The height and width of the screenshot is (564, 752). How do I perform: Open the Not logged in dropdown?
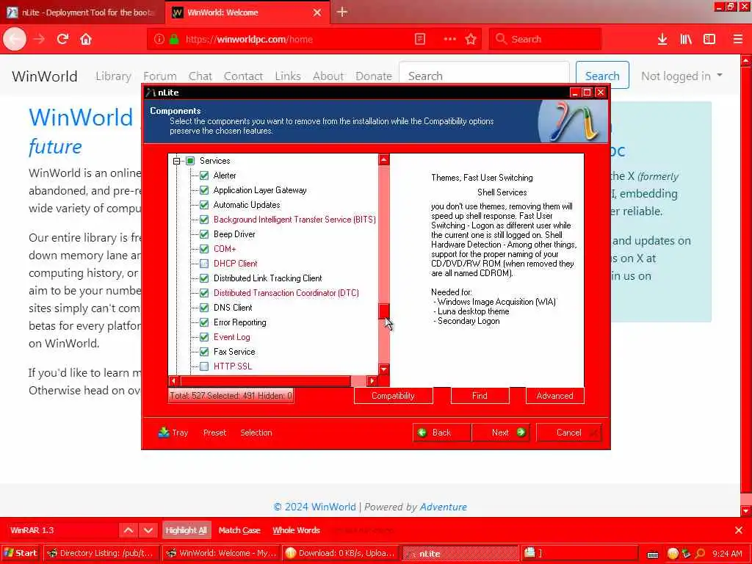(681, 76)
